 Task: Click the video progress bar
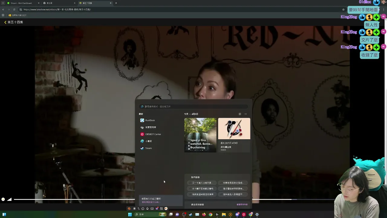(174, 199)
